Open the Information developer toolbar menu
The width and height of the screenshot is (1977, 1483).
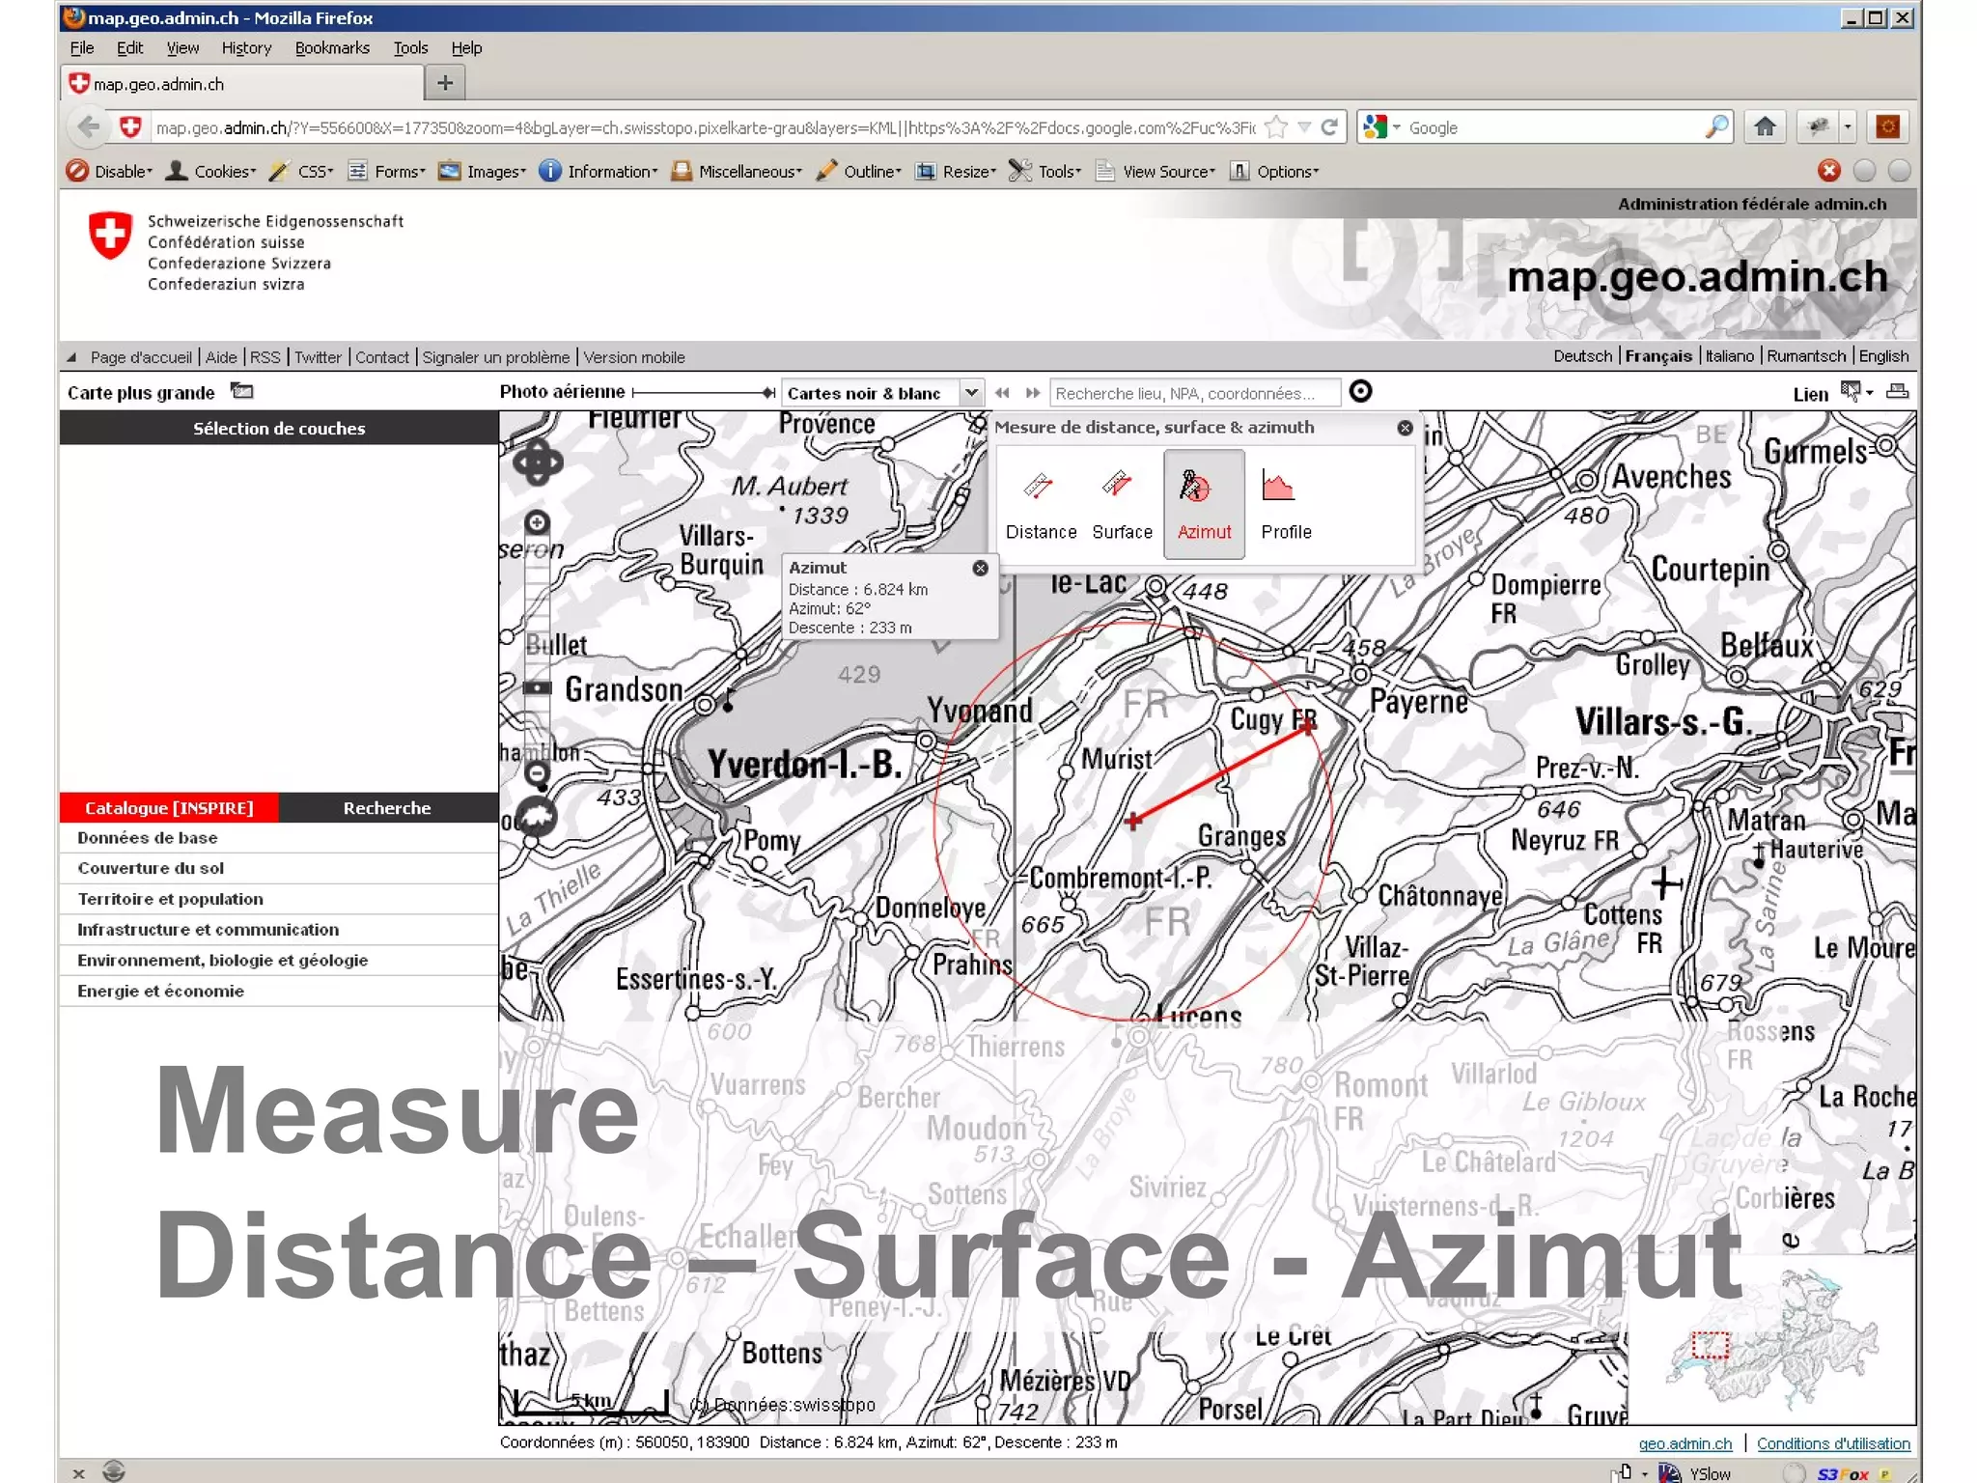pos(599,171)
